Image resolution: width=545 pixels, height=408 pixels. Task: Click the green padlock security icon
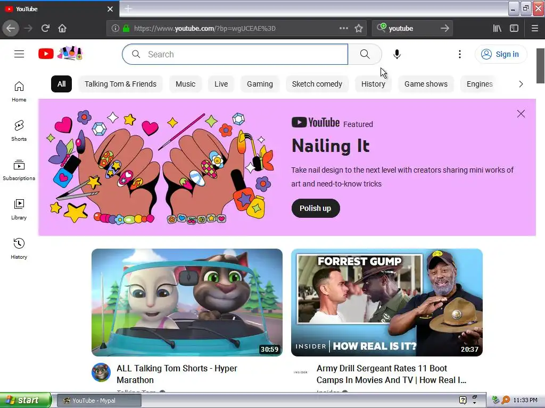126,29
